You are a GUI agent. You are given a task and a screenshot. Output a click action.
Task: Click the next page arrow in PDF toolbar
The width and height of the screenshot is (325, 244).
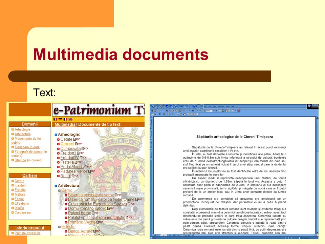point(190,111)
